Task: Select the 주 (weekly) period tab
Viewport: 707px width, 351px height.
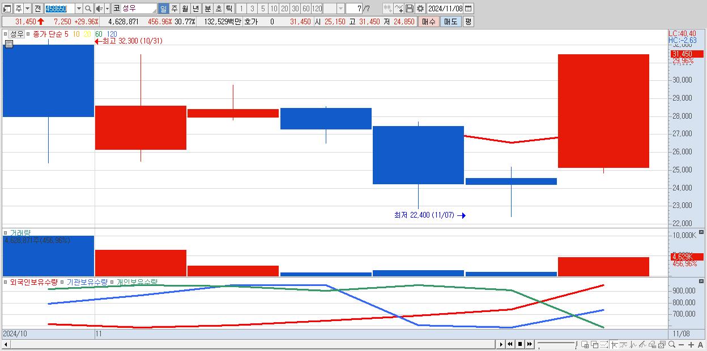Action: click(174, 8)
